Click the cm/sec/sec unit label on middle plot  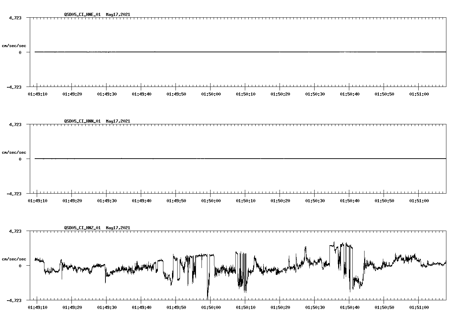(x=14, y=152)
